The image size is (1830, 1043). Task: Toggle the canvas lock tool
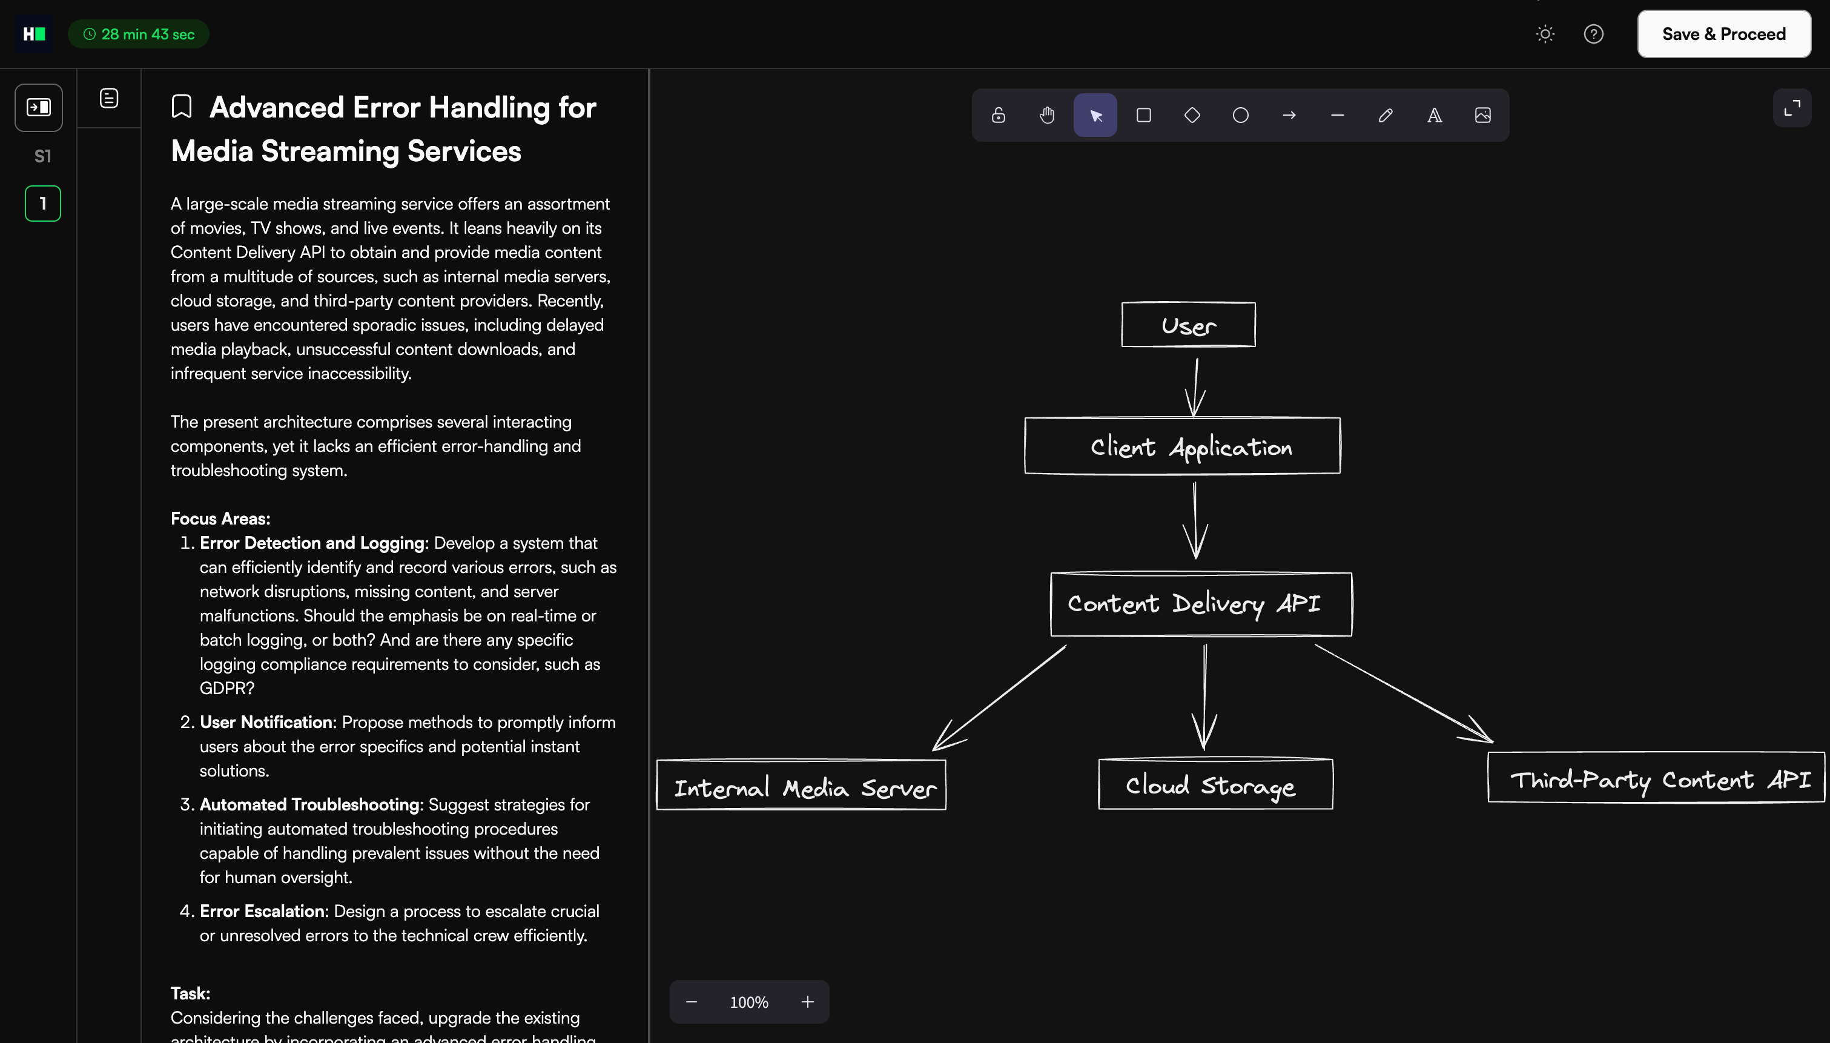998,115
